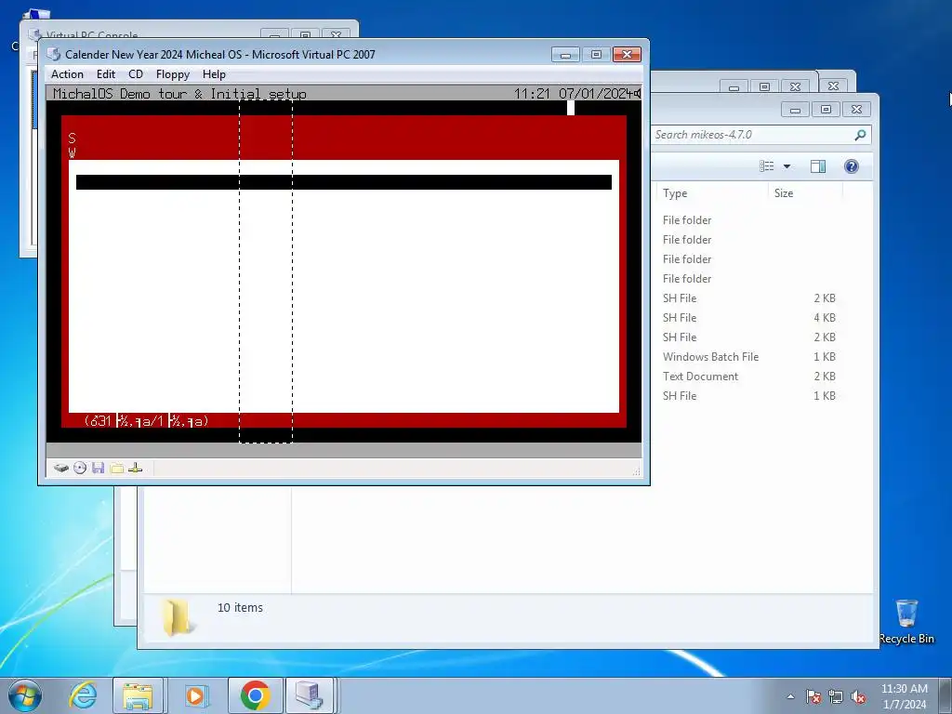Open the CD menu in Virtual PC

136,74
